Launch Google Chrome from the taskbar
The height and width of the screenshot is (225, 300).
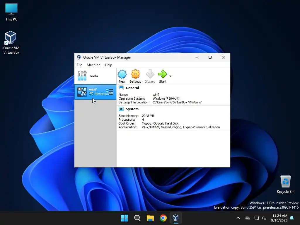(x=163, y=218)
